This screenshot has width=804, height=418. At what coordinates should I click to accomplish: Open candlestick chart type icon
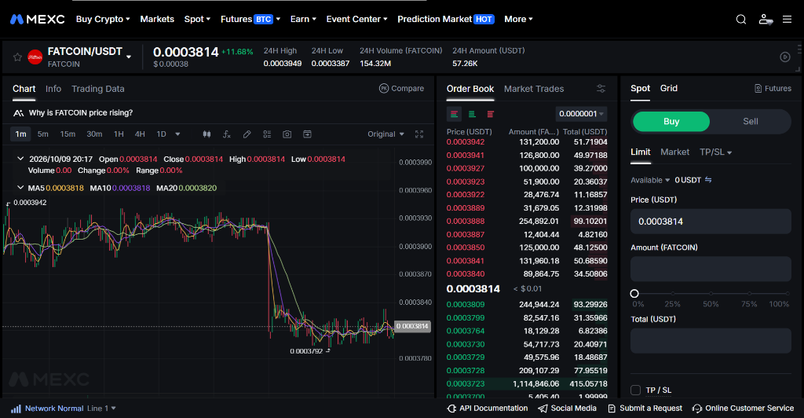(x=206, y=134)
